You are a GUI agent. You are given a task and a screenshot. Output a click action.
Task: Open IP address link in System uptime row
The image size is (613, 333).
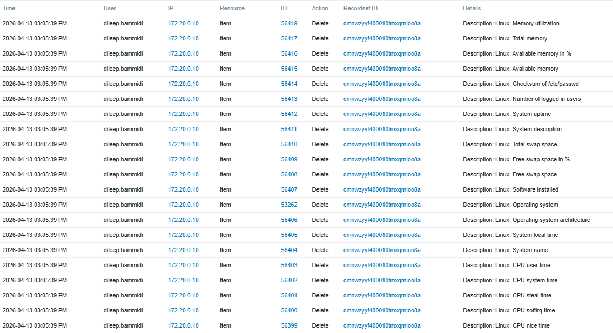pyautogui.click(x=183, y=114)
